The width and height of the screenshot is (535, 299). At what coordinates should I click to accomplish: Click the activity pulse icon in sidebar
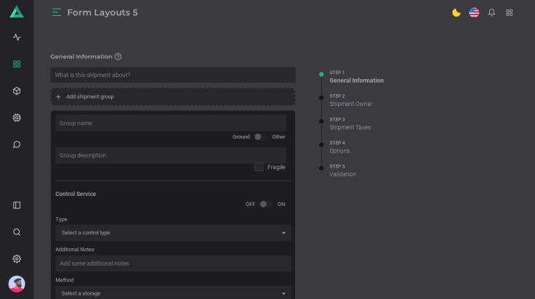tap(17, 37)
